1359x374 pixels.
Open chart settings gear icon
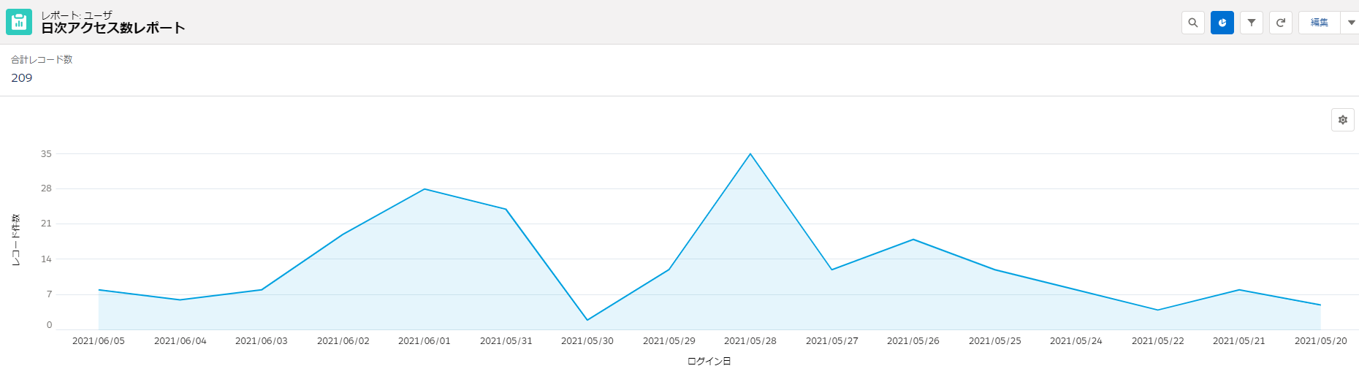(x=1342, y=120)
